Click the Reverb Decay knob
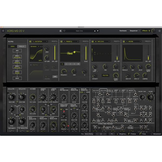Screen dimensions: 162x162 click(x=140, y=67)
